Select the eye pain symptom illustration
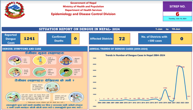 pos(66,60)
